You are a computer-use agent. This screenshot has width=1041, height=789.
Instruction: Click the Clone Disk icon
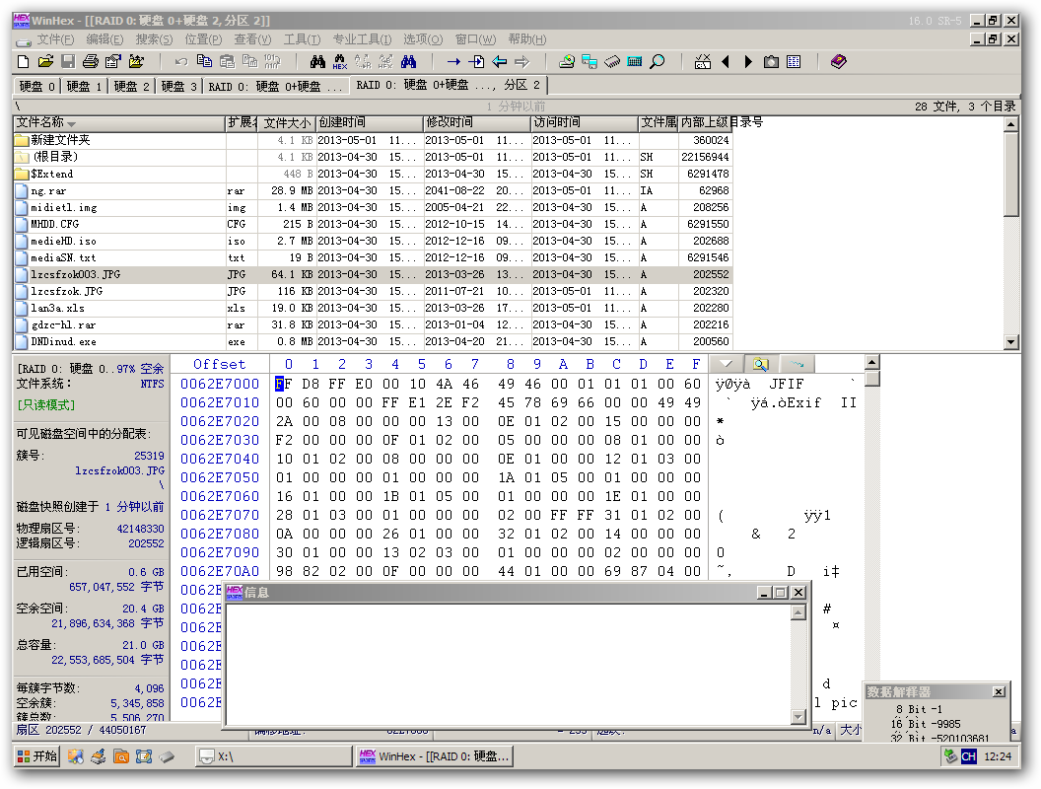tap(590, 62)
